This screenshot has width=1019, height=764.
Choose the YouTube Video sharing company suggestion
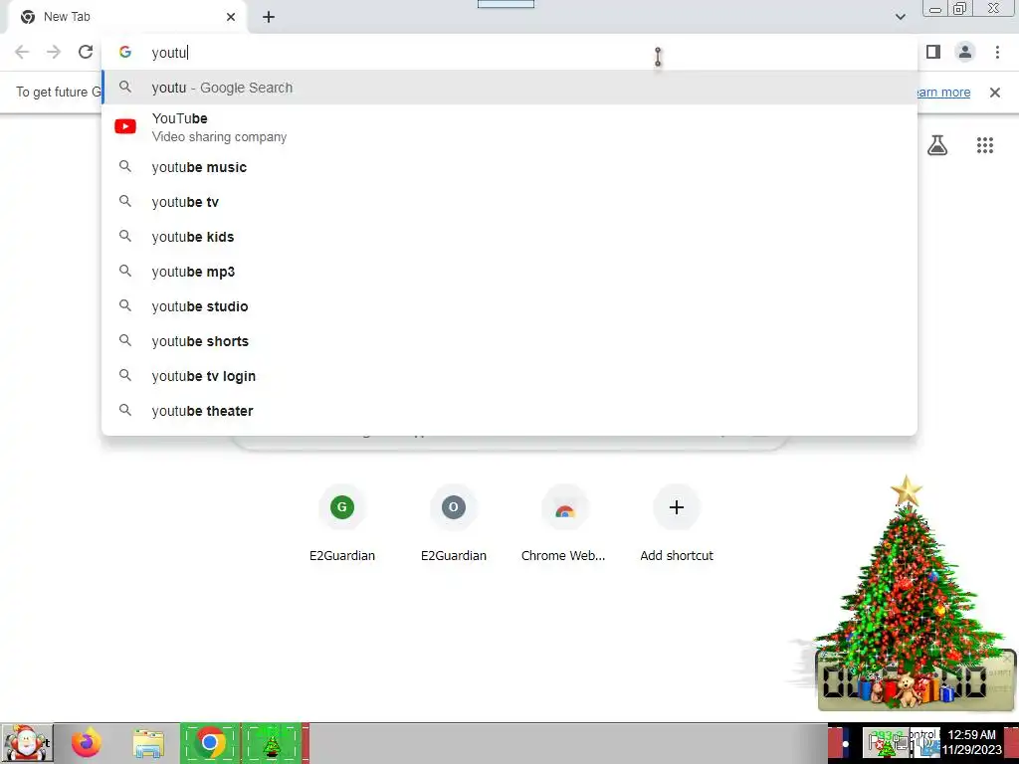[x=509, y=127]
